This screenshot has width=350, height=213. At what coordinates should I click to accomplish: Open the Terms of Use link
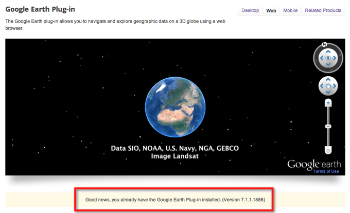click(326, 171)
